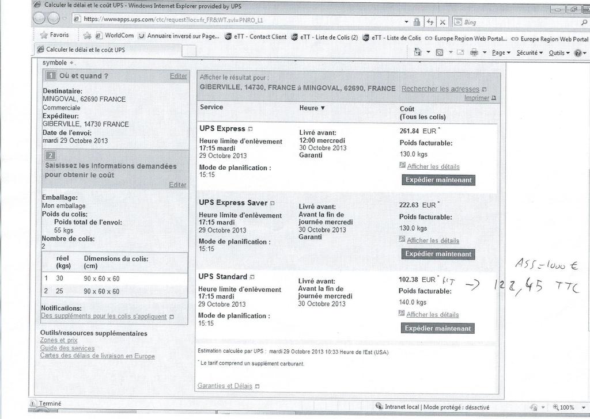Click popup icon next to UPS Express Saver
Image resolution: width=590 pixels, height=419 pixels.
(x=273, y=203)
